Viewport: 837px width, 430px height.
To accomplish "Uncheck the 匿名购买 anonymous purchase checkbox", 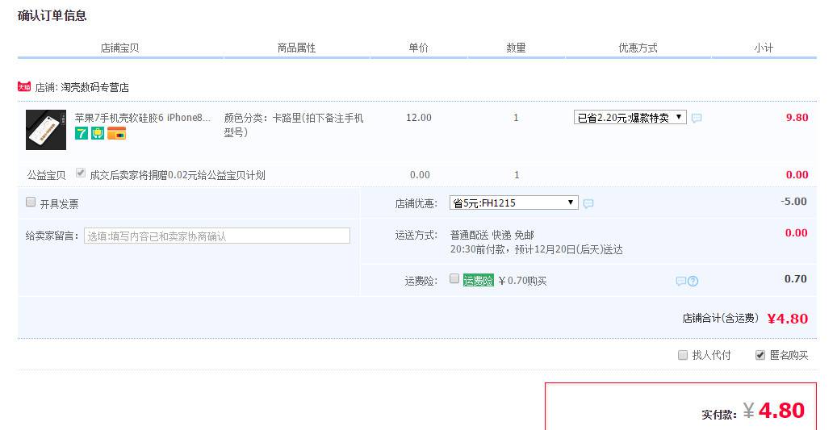I will tap(760, 355).
